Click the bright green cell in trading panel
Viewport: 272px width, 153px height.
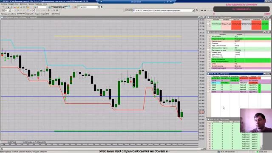(265, 24)
